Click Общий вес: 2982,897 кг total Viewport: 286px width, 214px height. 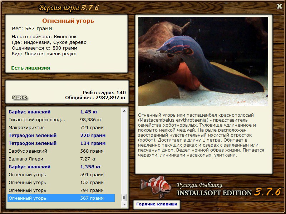click(95, 98)
